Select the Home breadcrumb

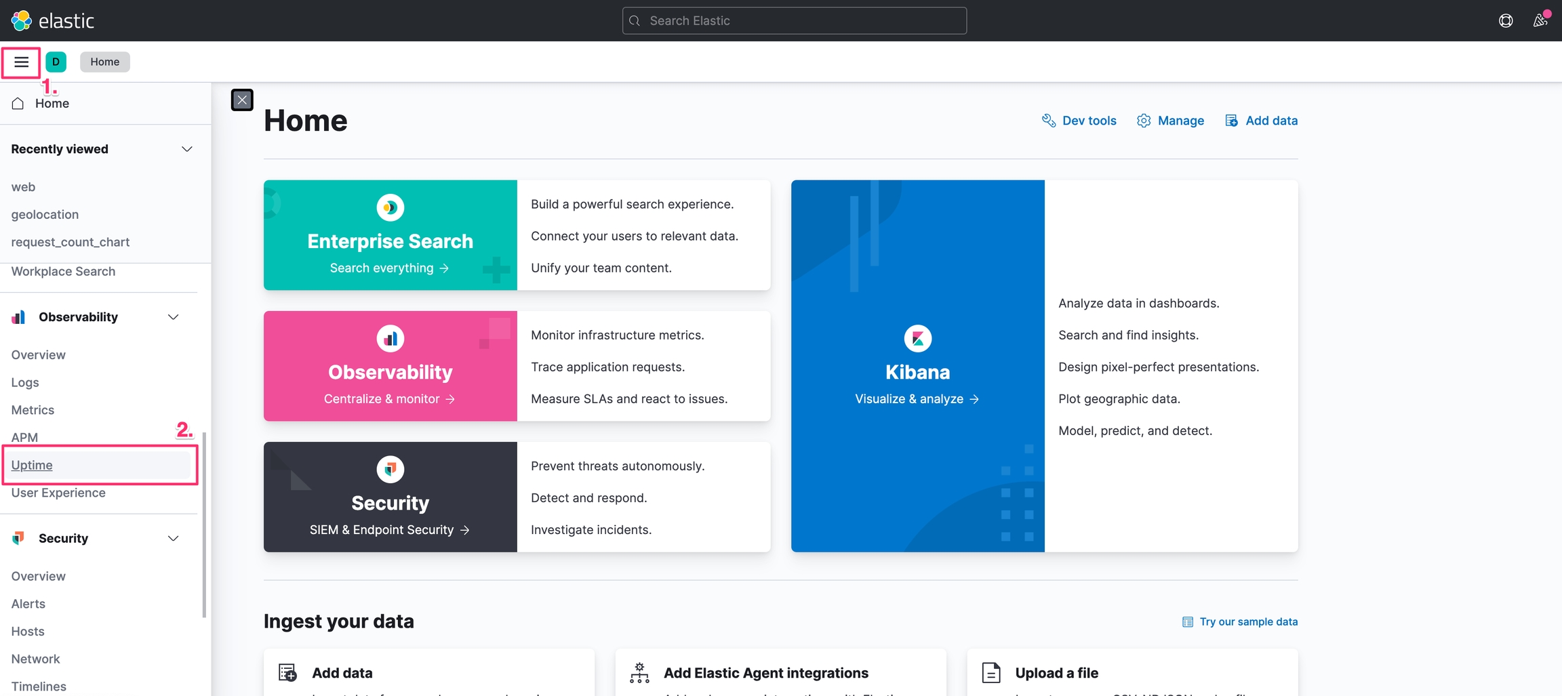(x=105, y=62)
